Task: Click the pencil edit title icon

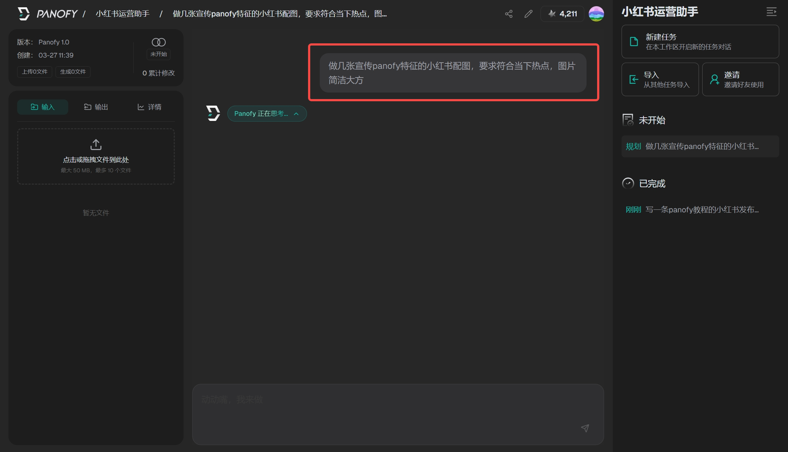Action: (528, 14)
